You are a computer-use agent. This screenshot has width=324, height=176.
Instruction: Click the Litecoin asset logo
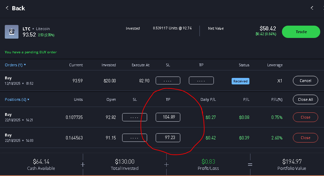tap(12, 32)
